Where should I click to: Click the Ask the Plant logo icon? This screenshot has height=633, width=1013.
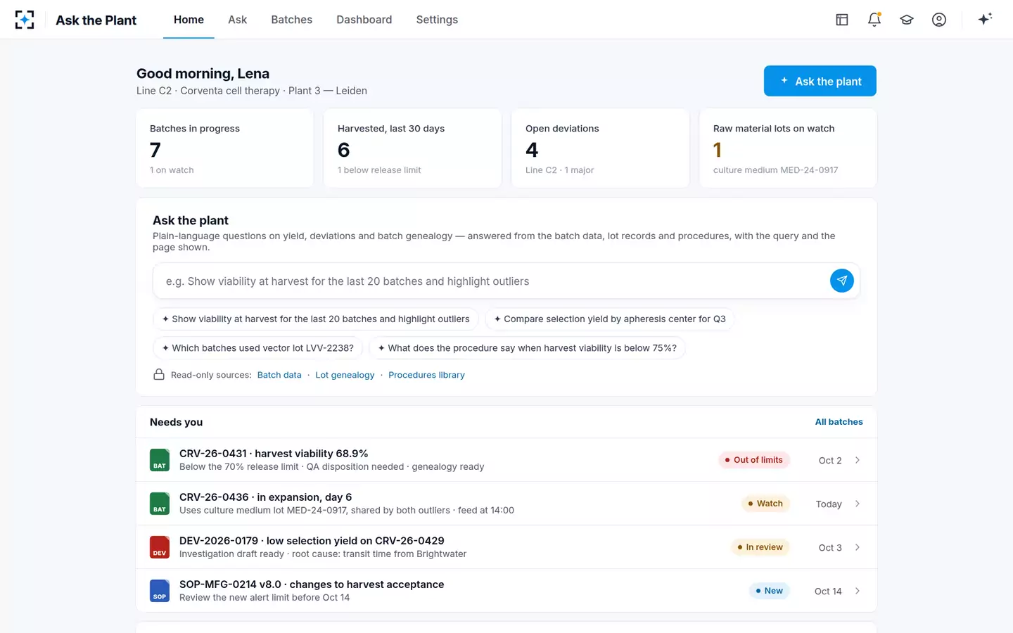point(25,20)
